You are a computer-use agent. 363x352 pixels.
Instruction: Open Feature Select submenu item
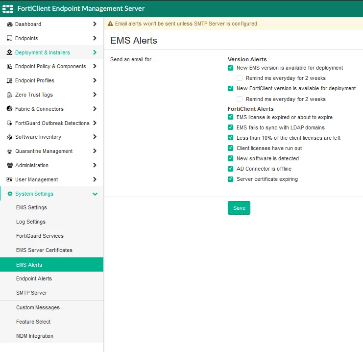[x=51, y=322]
